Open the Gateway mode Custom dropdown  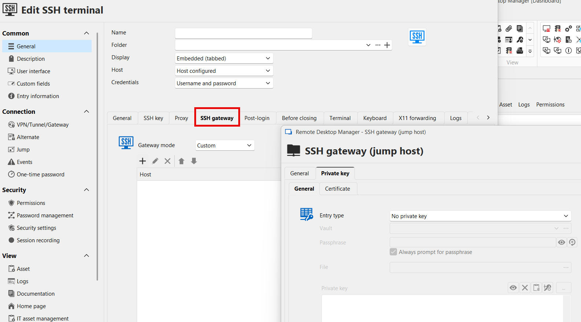pyautogui.click(x=225, y=146)
